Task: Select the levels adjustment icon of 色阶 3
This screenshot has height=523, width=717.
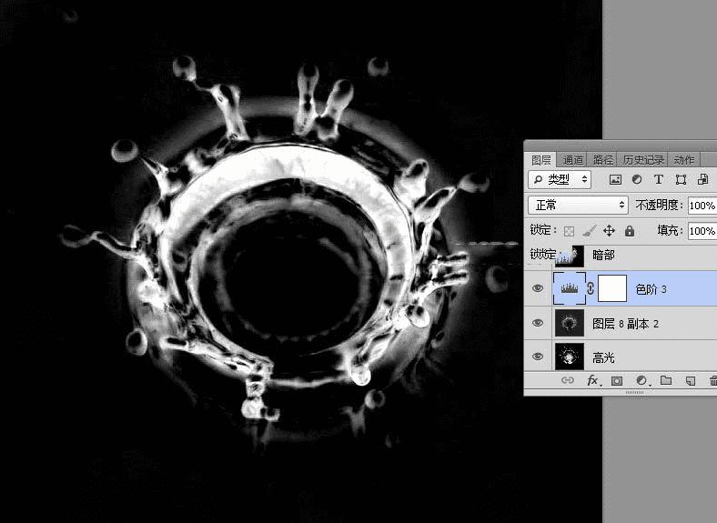Action: point(570,288)
